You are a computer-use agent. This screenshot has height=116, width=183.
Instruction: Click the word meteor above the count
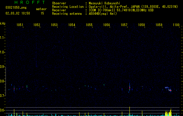coord(41,9)
